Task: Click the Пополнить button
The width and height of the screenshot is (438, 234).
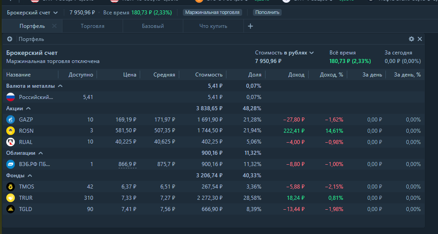Action: 267,13
